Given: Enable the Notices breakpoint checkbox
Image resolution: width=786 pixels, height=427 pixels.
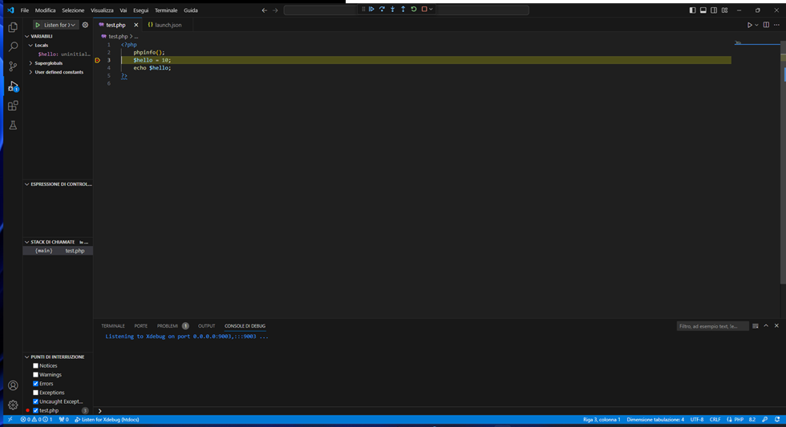Looking at the screenshot, I should pyautogui.click(x=35, y=366).
